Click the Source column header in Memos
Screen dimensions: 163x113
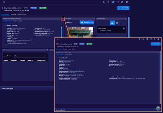tap(6, 60)
